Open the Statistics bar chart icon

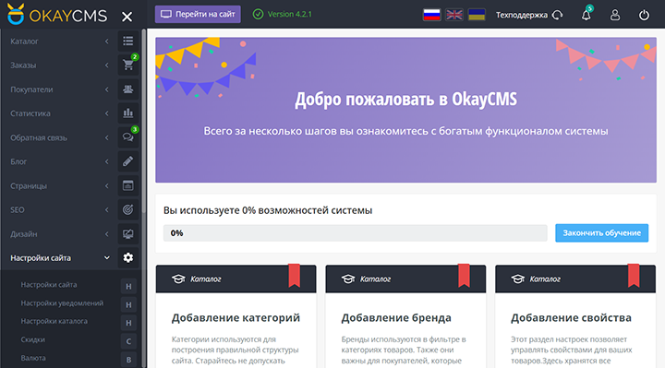128,113
